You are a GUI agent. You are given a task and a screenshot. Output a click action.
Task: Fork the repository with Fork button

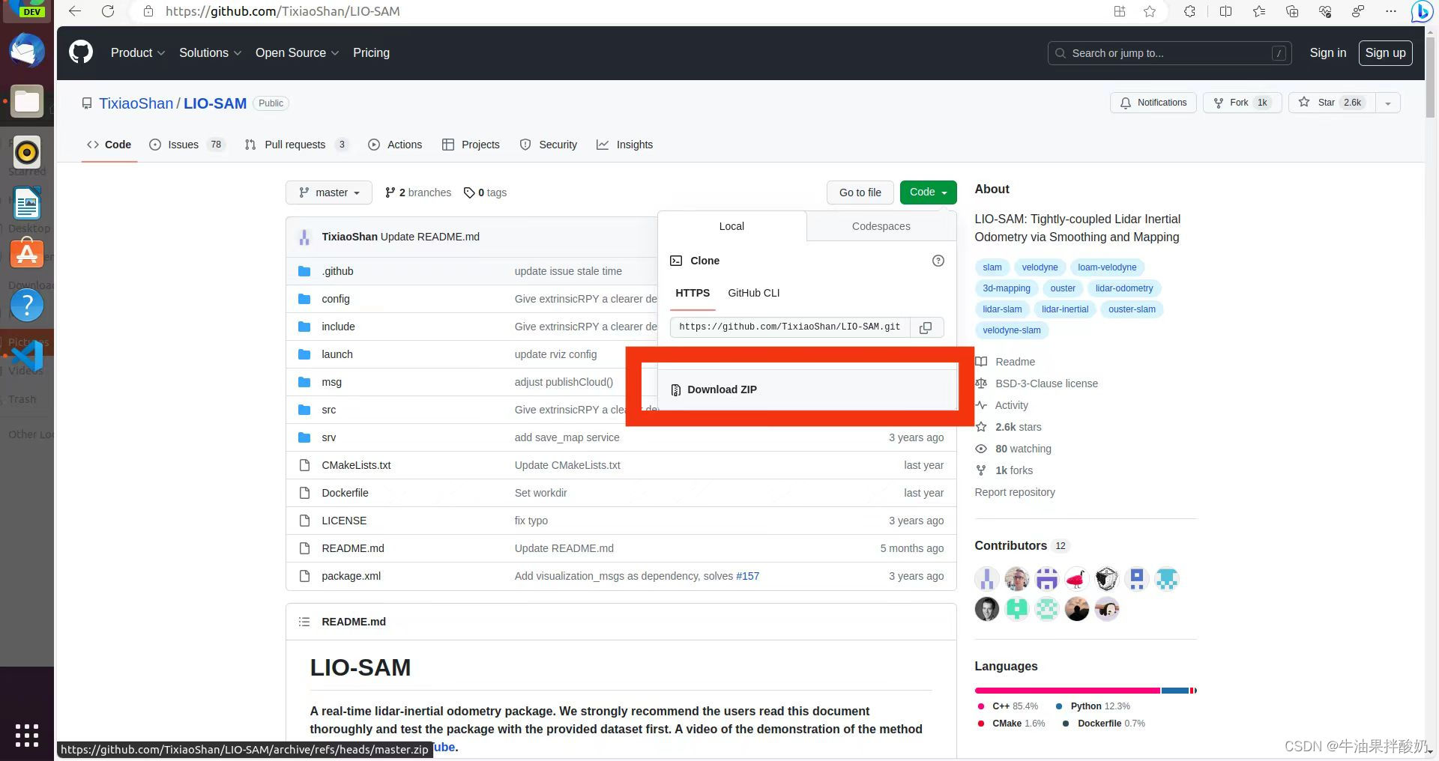1242,103
